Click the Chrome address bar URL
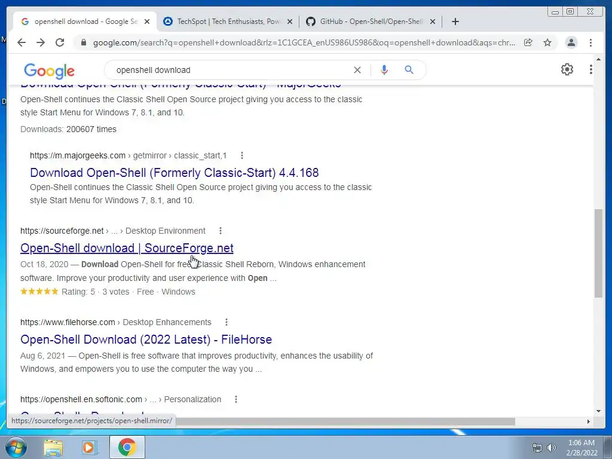The width and height of the screenshot is (612, 459). pos(304,42)
